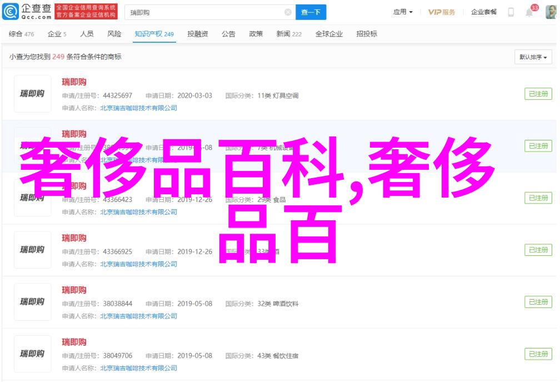The width and height of the screenshot is (560, 384).
Task: Open applicant 北京瑞吉咖啡技术有限公司 under registration 43366423
Action: 138,213
